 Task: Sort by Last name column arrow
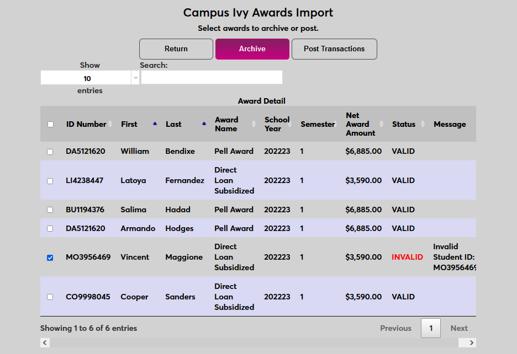click(x=204, y=124)
